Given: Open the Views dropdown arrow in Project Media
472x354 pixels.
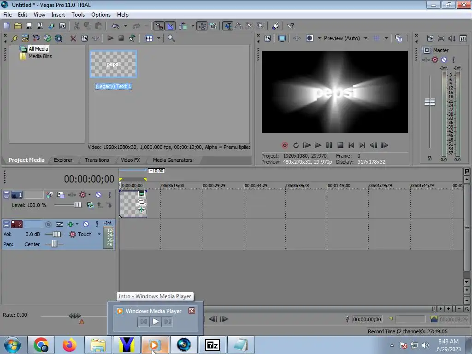Looking at the screenshot, I should [159, 38].
